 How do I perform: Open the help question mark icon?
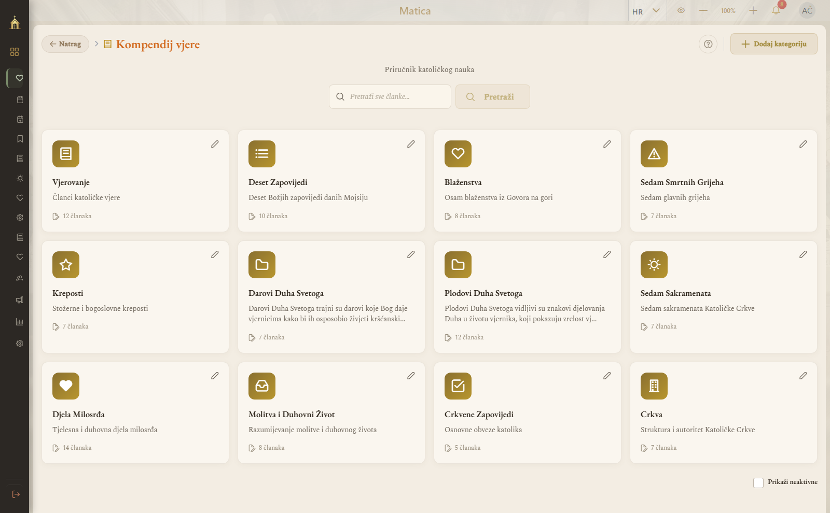(x=708, y=44)
